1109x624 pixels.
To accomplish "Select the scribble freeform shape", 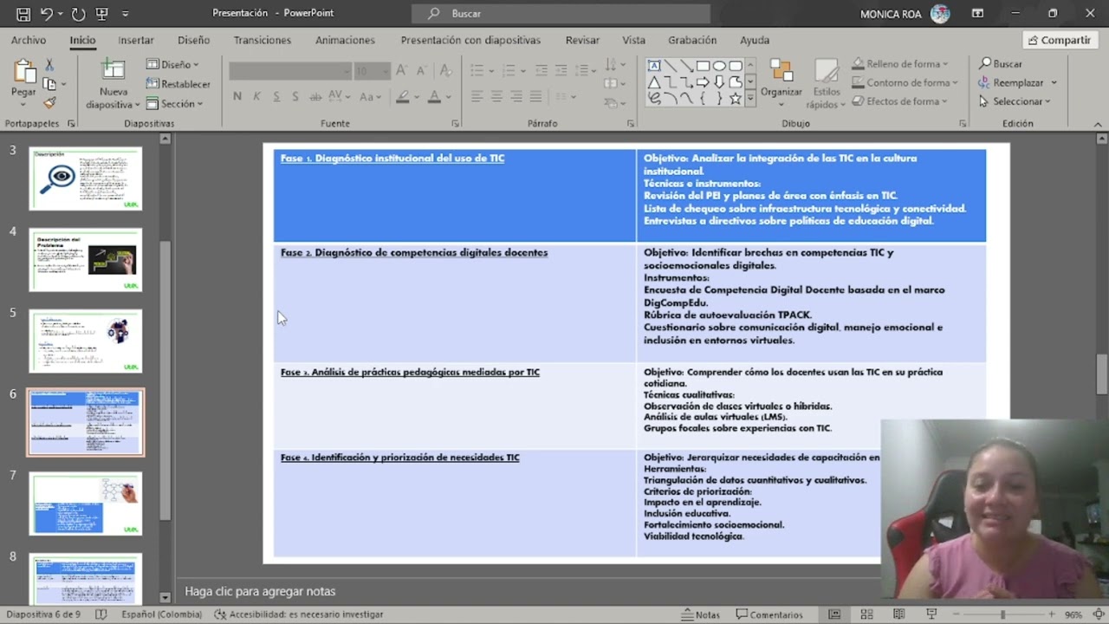I will pyautogui.click(x=654, y=99).
